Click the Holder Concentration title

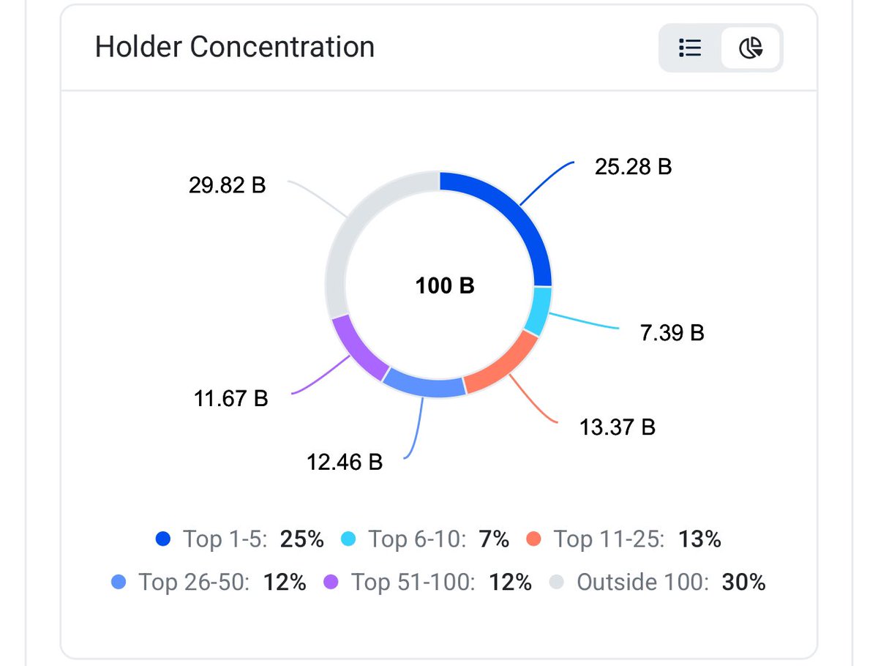(x=235, y=47)
